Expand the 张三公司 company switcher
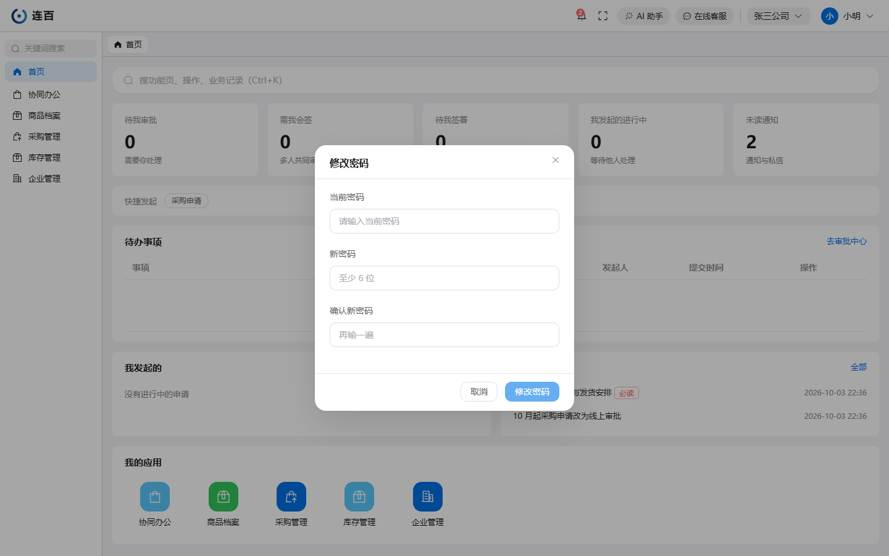This screenshot has height=556, width=889. click(778, 16)
